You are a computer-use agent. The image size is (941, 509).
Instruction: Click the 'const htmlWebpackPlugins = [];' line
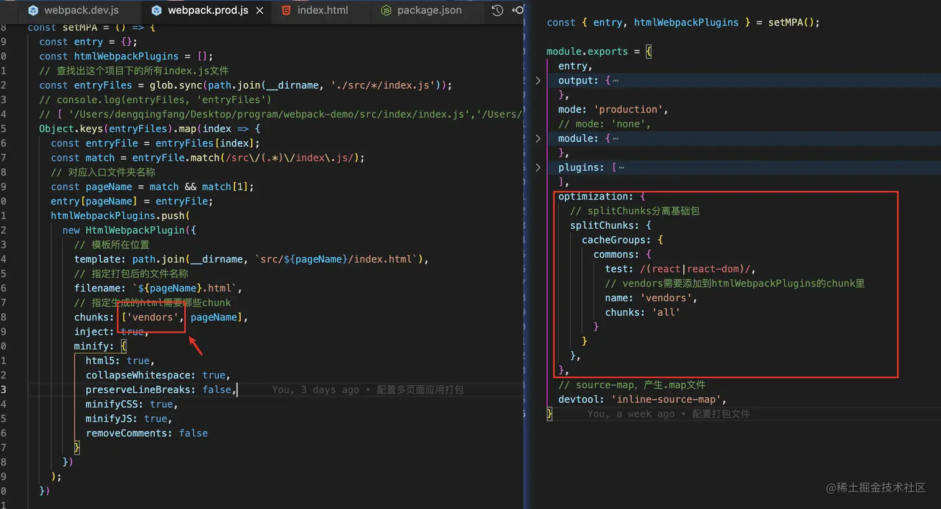pos(126,56)
